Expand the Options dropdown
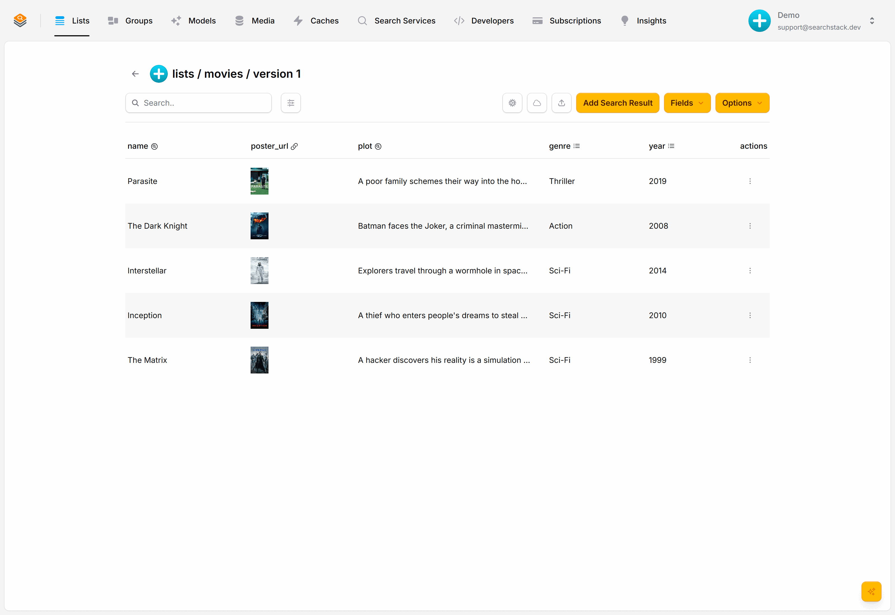Screen dimensions: 895x615 coord(742,103)
